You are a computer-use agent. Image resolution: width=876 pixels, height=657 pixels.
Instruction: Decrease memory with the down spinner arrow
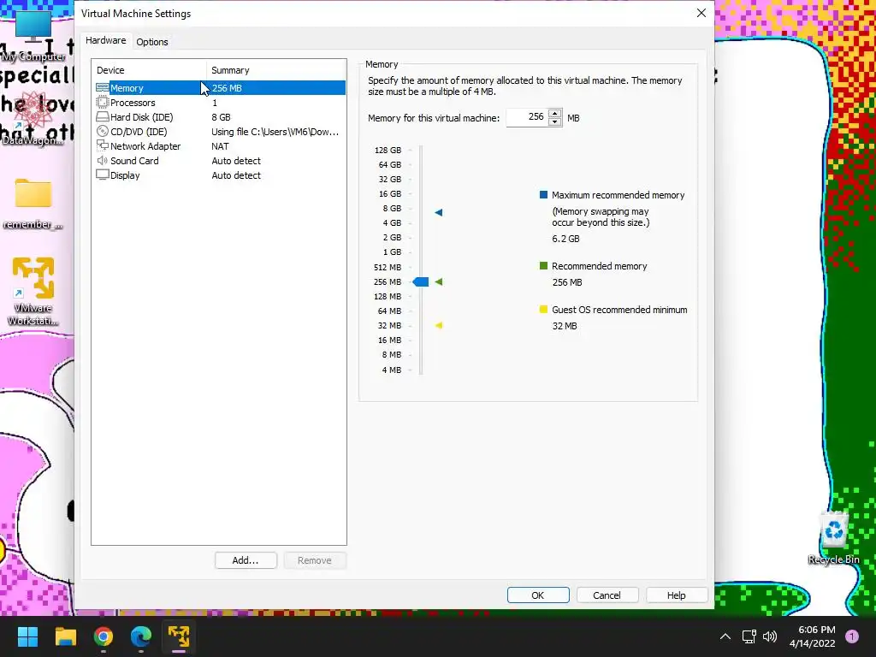[554, 121]
